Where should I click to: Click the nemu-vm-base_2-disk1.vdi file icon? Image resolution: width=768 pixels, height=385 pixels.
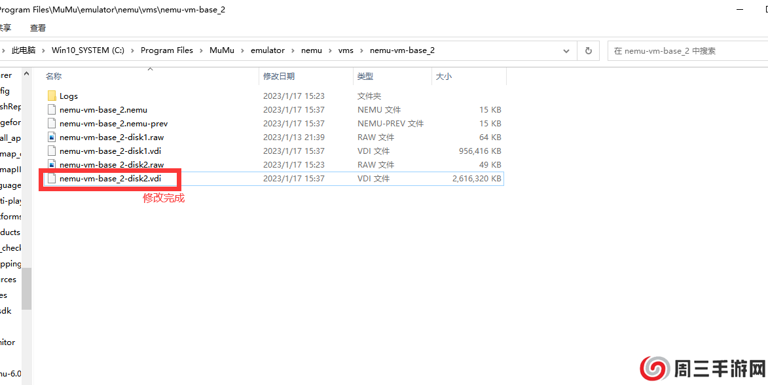click(x=52, y=151)
